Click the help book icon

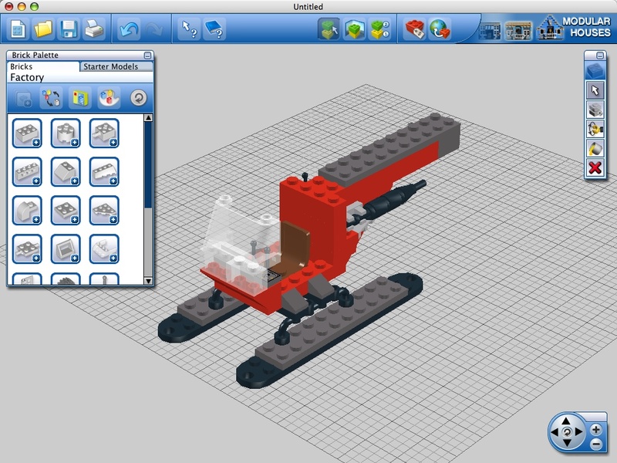pyautogui.click(x=214, y=29)
